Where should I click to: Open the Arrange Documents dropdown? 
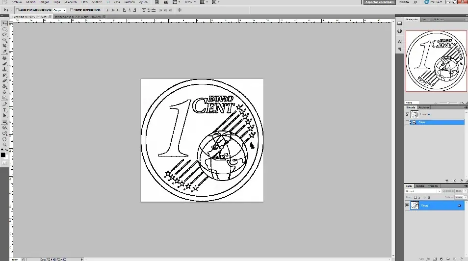pyautogui.click(x=203, y=2)
